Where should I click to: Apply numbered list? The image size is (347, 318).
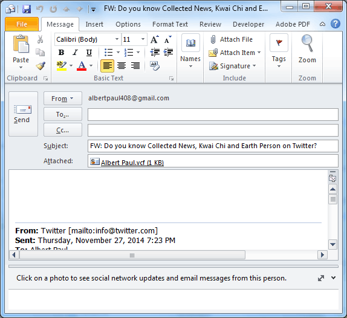pyautogui.click(x=129, y=53)
